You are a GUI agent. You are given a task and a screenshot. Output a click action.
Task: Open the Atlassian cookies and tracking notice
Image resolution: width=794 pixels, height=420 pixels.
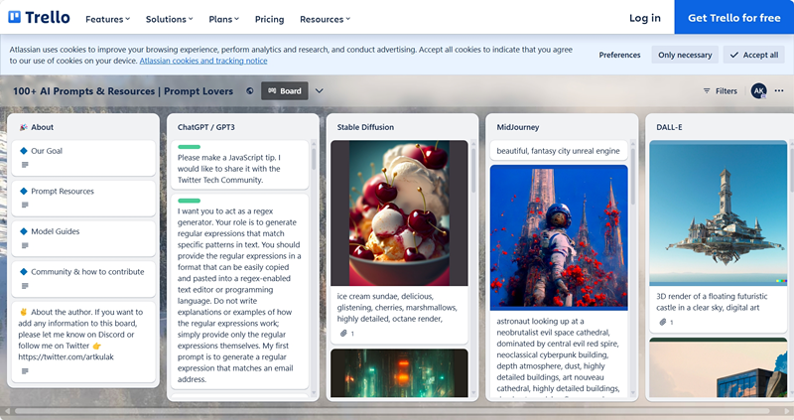203,61
